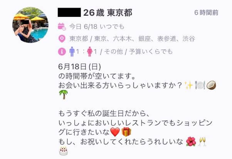Click the pink calendar date icon
The height and width of the screenshot is (159, 232).
pyautogui.click(x=62, y=27)
